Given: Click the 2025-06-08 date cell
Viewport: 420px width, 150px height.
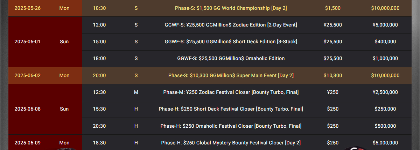Looking at the screenshot, I should (27, 109).
